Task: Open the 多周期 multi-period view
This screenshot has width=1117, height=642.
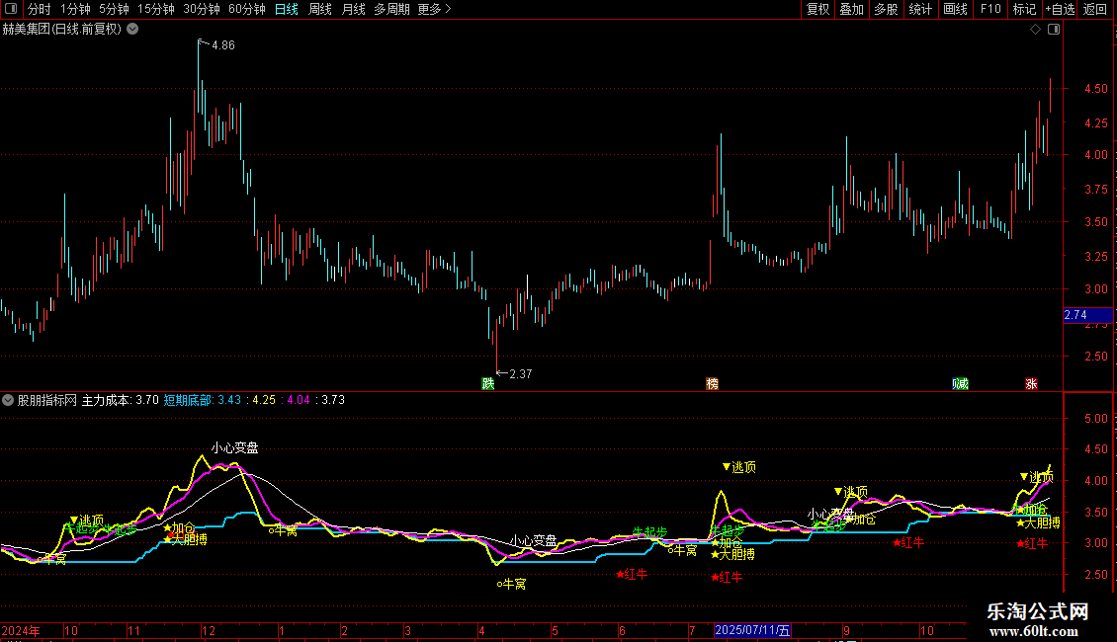Action: 391,9
